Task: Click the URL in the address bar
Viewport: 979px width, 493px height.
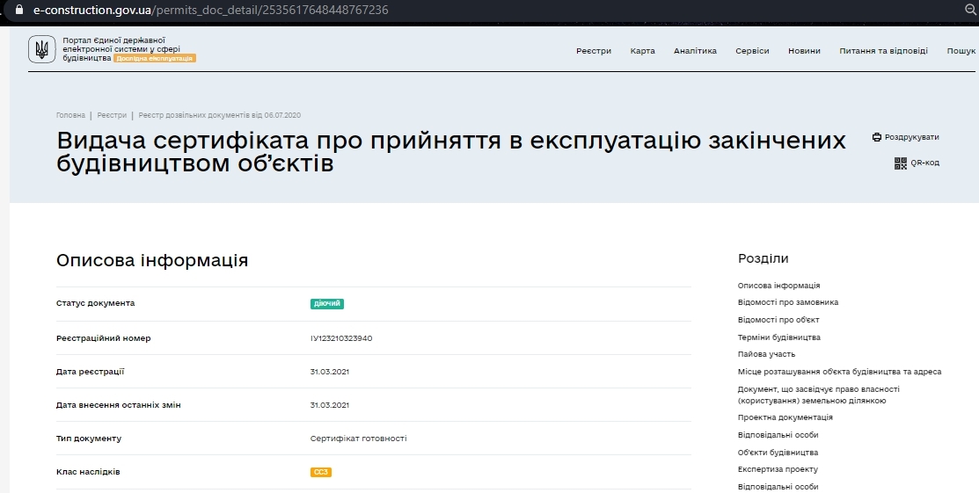Action: [x=210, y=10]
